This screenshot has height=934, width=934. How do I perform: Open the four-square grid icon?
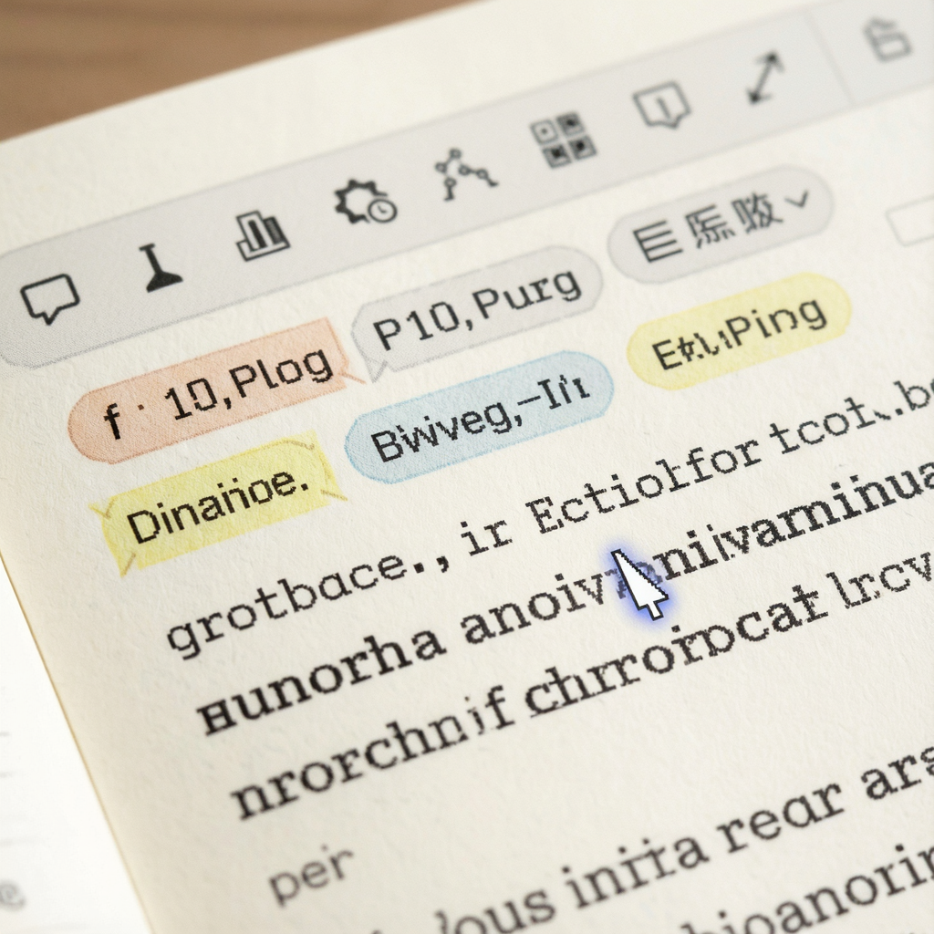(563, 140)
